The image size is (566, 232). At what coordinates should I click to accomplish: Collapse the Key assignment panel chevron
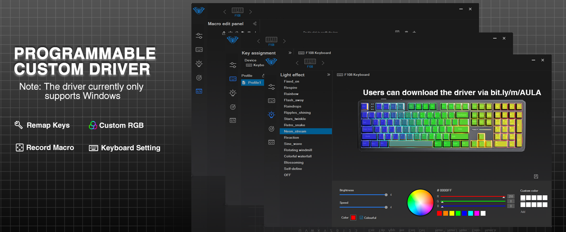[x=290, y=53]
